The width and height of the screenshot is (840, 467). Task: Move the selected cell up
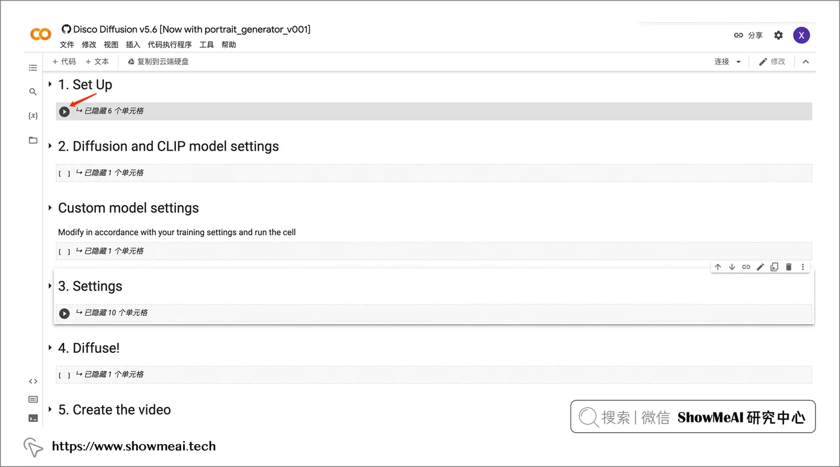point(718,267)
